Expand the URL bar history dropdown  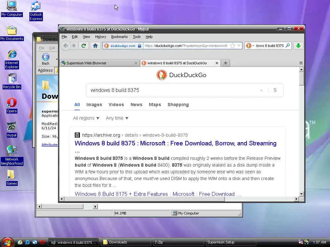click(239, 46)
